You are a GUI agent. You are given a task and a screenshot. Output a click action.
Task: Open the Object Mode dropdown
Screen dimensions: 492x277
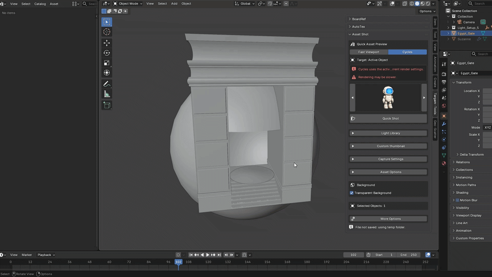tap(128, 3)
